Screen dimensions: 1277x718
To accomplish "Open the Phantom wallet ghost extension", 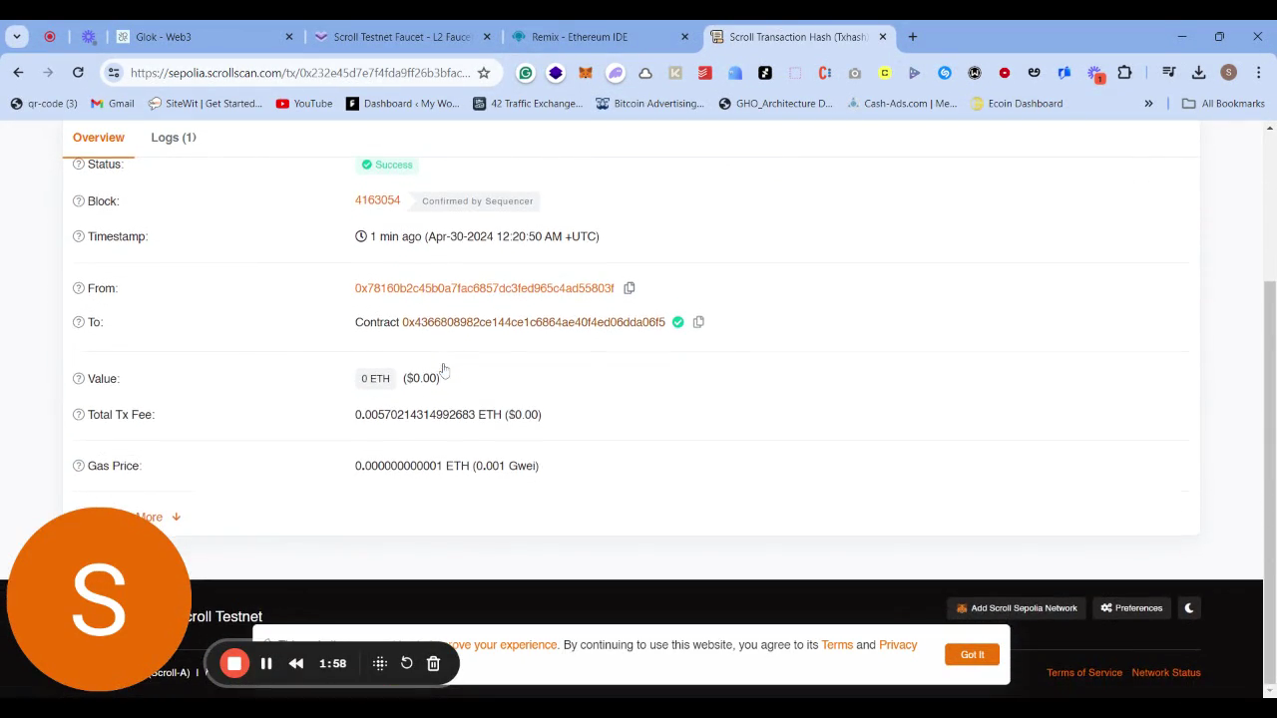I will [x=616, y=73].
